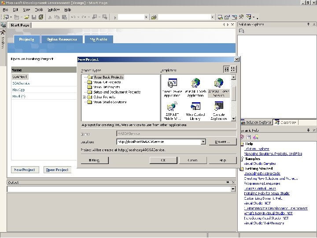Switch templates to Small Icons view
The image size is (317, 238).
coord(233,70)
